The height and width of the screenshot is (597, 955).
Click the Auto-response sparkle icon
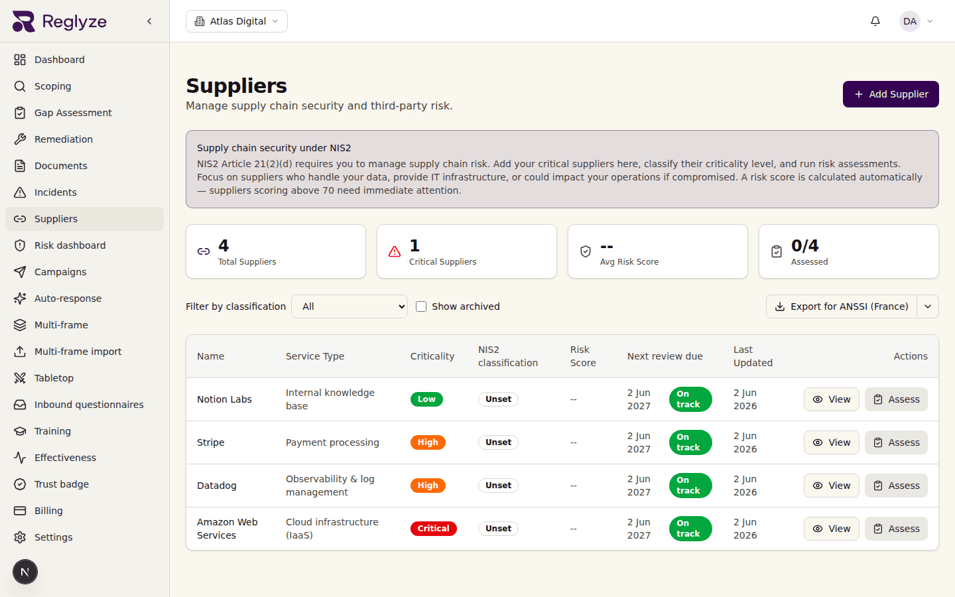click(20, 298)
